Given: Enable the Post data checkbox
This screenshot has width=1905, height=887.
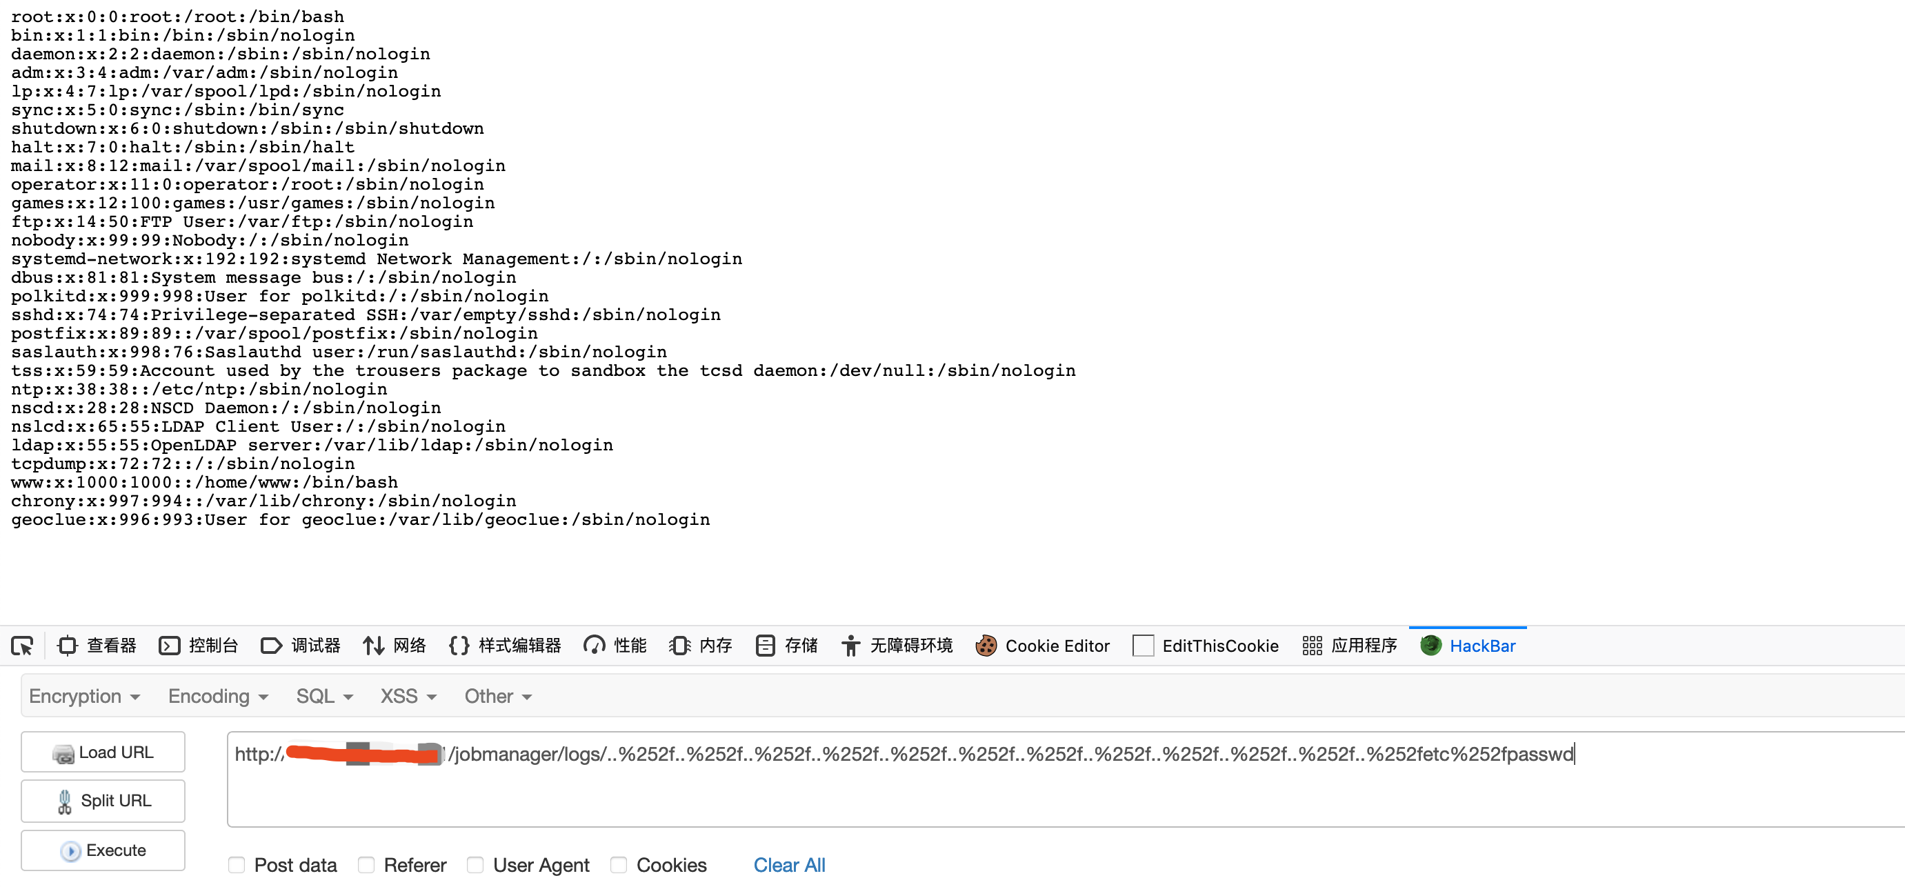Looking at the screenshot, I should click(237, 865).
